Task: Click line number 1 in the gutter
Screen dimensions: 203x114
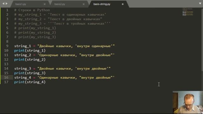Action: 7,10
